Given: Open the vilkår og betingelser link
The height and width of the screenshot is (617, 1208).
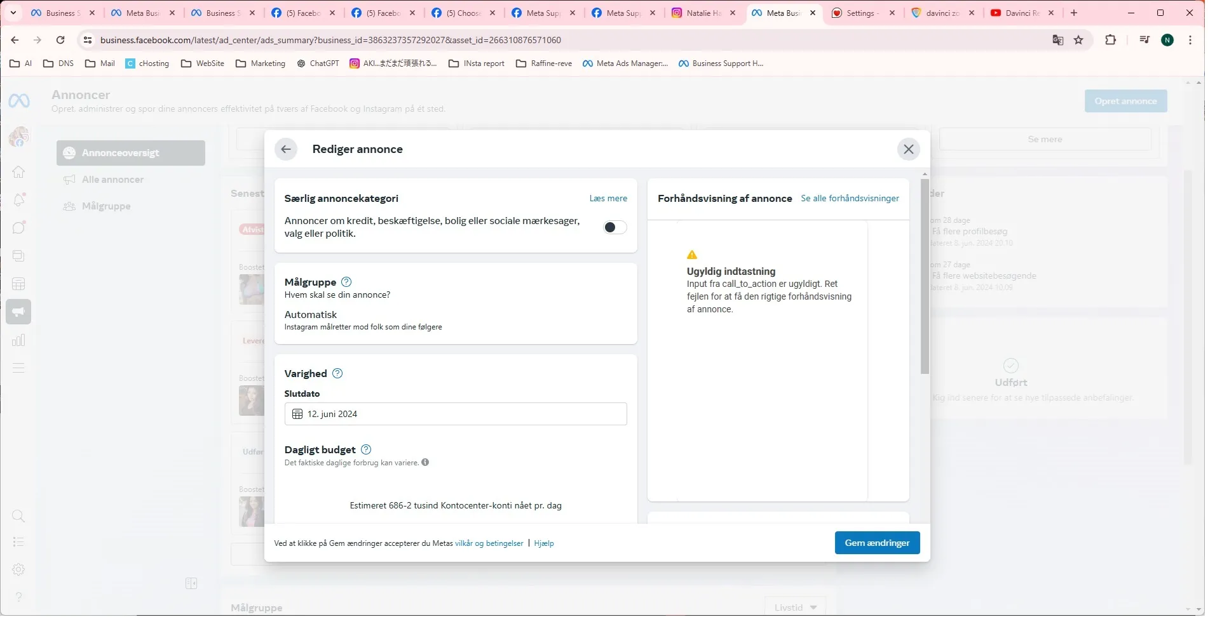Looking at the screenshot, I should [490, 545].
